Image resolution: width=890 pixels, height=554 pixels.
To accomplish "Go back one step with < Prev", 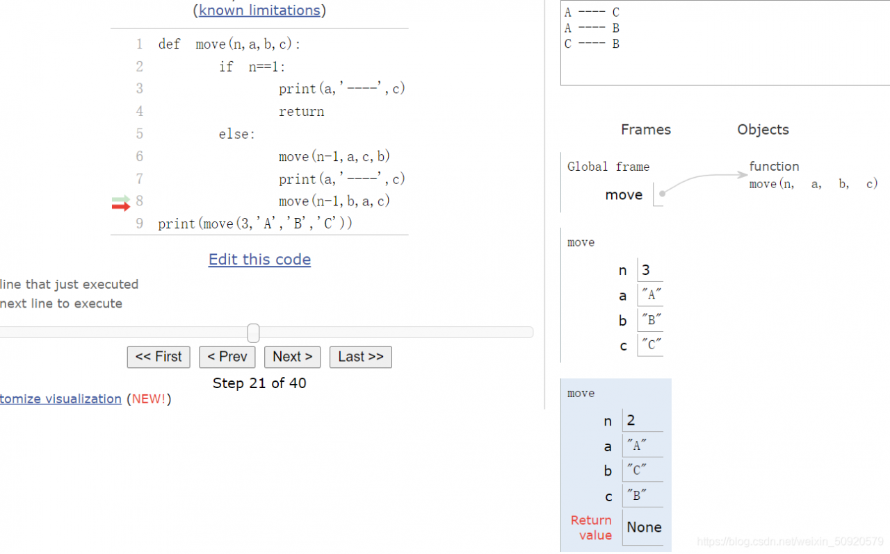I will point(227,357).
